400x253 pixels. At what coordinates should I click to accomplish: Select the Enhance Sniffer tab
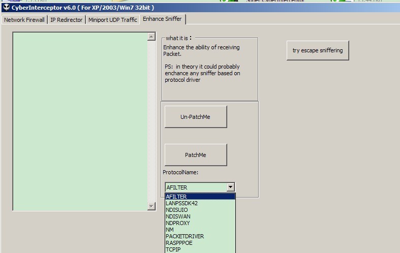pyautogui.click(x=162, y=19)
